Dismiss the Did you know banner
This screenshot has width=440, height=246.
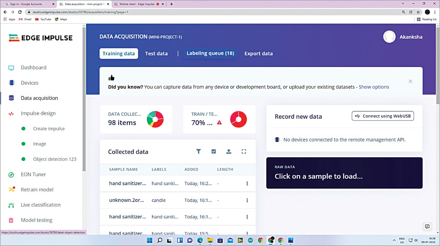410,81
